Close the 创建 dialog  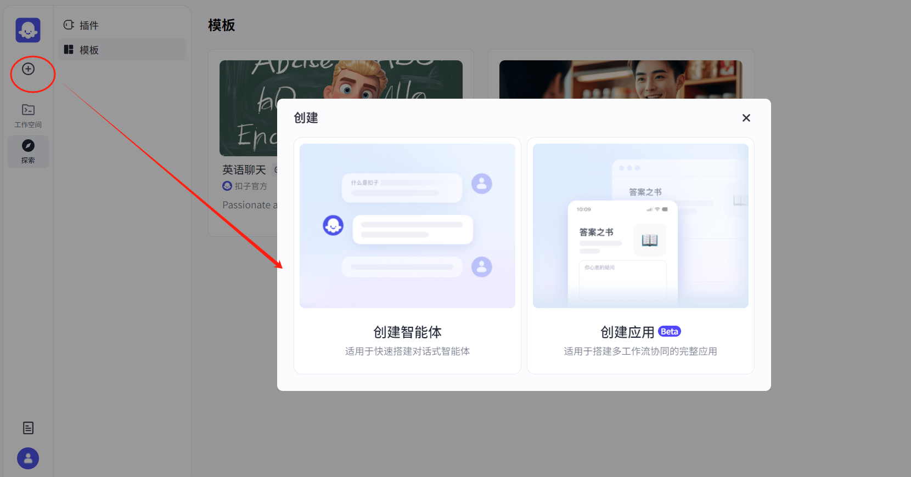[746, 118]
